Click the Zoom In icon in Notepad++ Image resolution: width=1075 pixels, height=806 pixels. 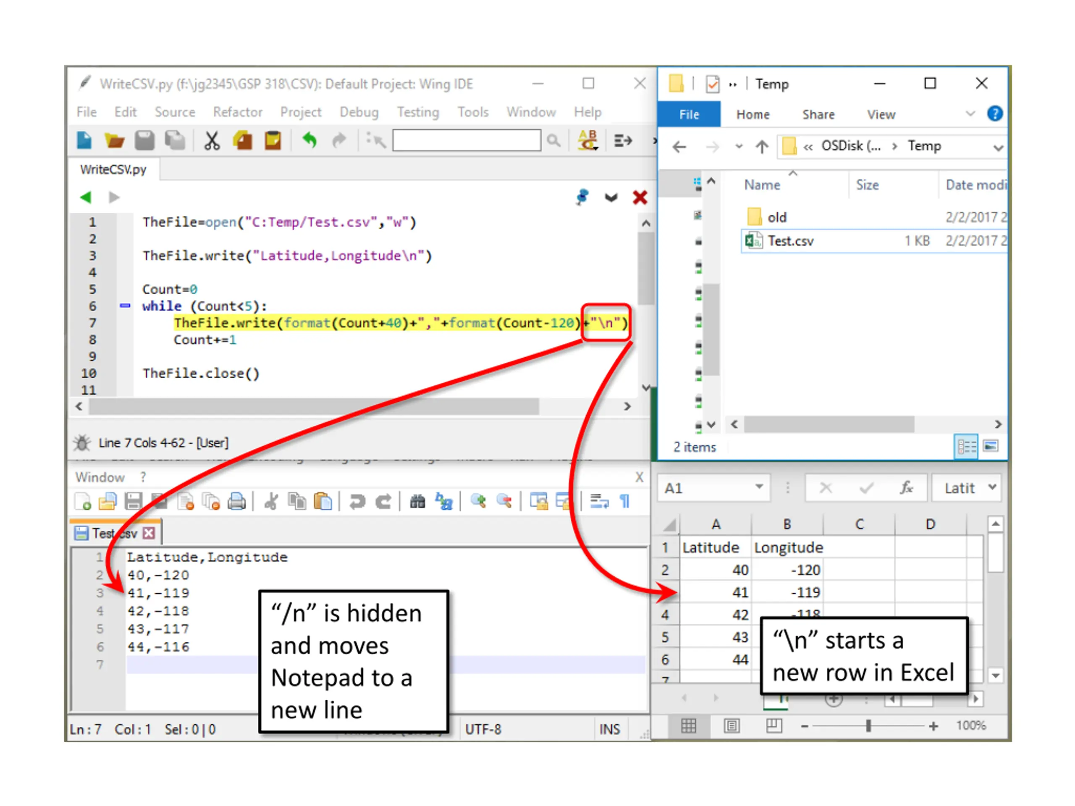(x=479, y=501)
